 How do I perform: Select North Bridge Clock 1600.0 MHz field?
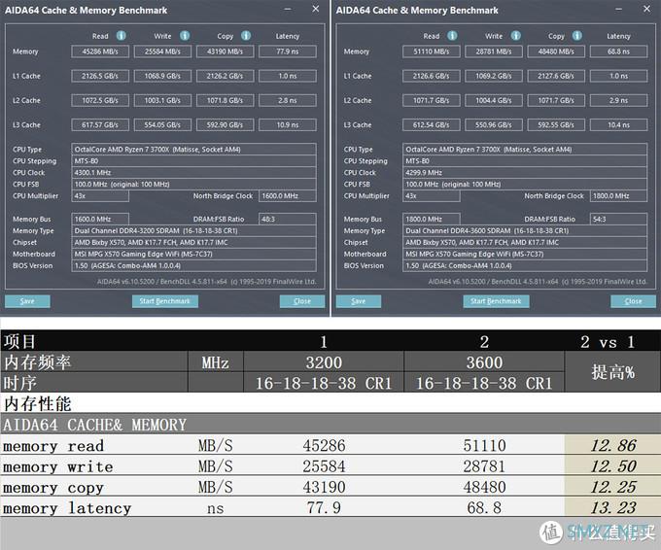tap(288, 196)
